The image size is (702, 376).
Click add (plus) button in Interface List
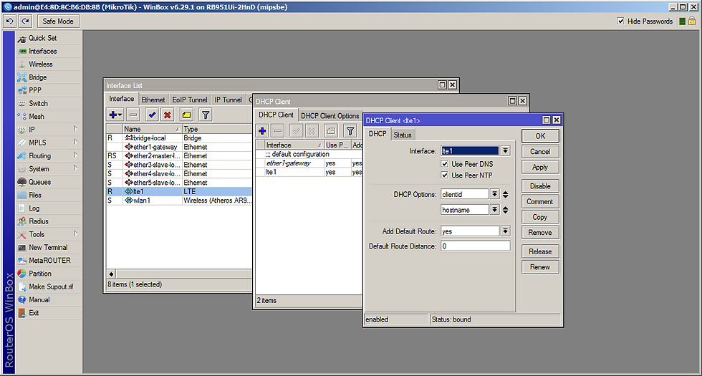pyautogui.click(x=115, y=115)
